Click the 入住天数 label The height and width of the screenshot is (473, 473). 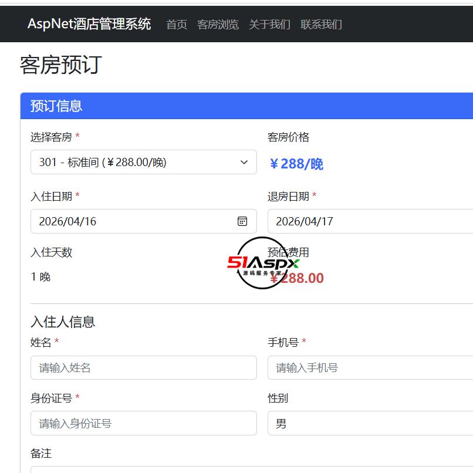pyautogui.click(x=51, y=252)
